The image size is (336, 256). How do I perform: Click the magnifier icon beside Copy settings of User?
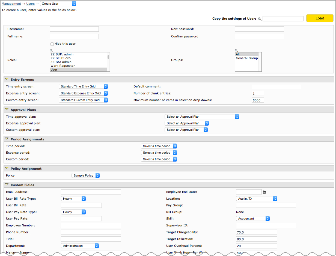(x=260, y=19)
